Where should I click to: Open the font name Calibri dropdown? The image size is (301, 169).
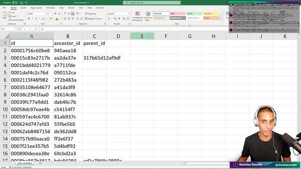click(x=46, y=14)
